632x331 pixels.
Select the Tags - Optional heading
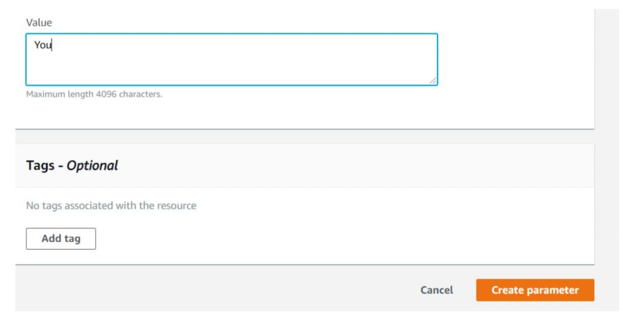point(72,165)
